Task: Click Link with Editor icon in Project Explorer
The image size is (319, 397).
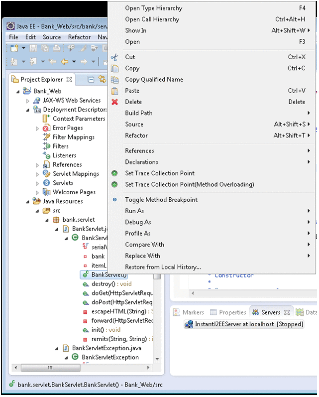Action: point(102,79)
